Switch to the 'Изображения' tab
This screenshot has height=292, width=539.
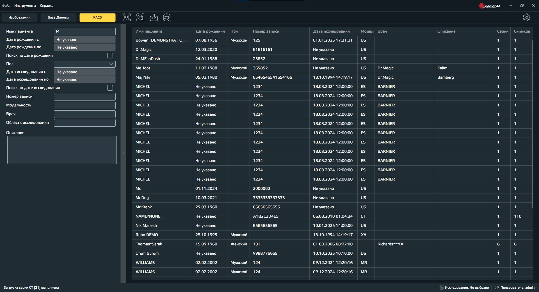19,17
